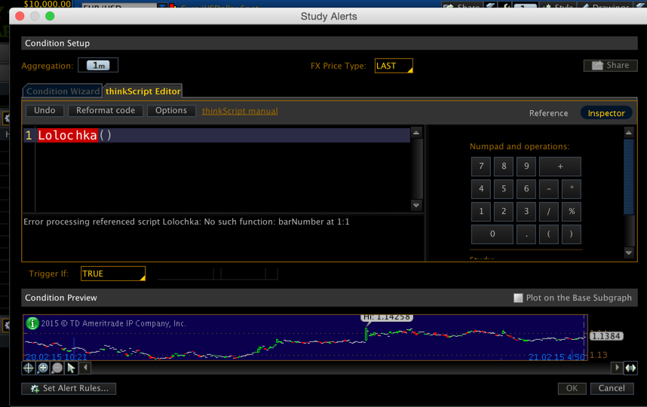647x407 pixels.
Task: Click the green info icon on chart
Action: [x=32, y=323]
